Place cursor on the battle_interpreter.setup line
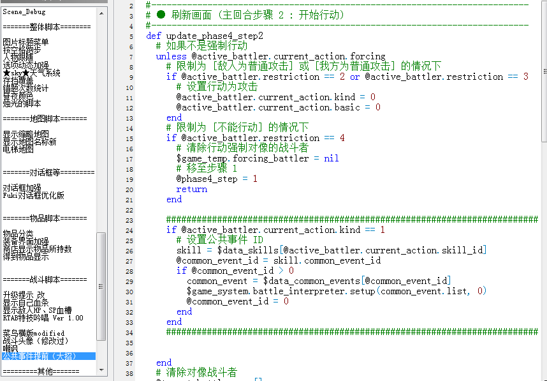This screenshot has height=381, width=547. [337, 291]
